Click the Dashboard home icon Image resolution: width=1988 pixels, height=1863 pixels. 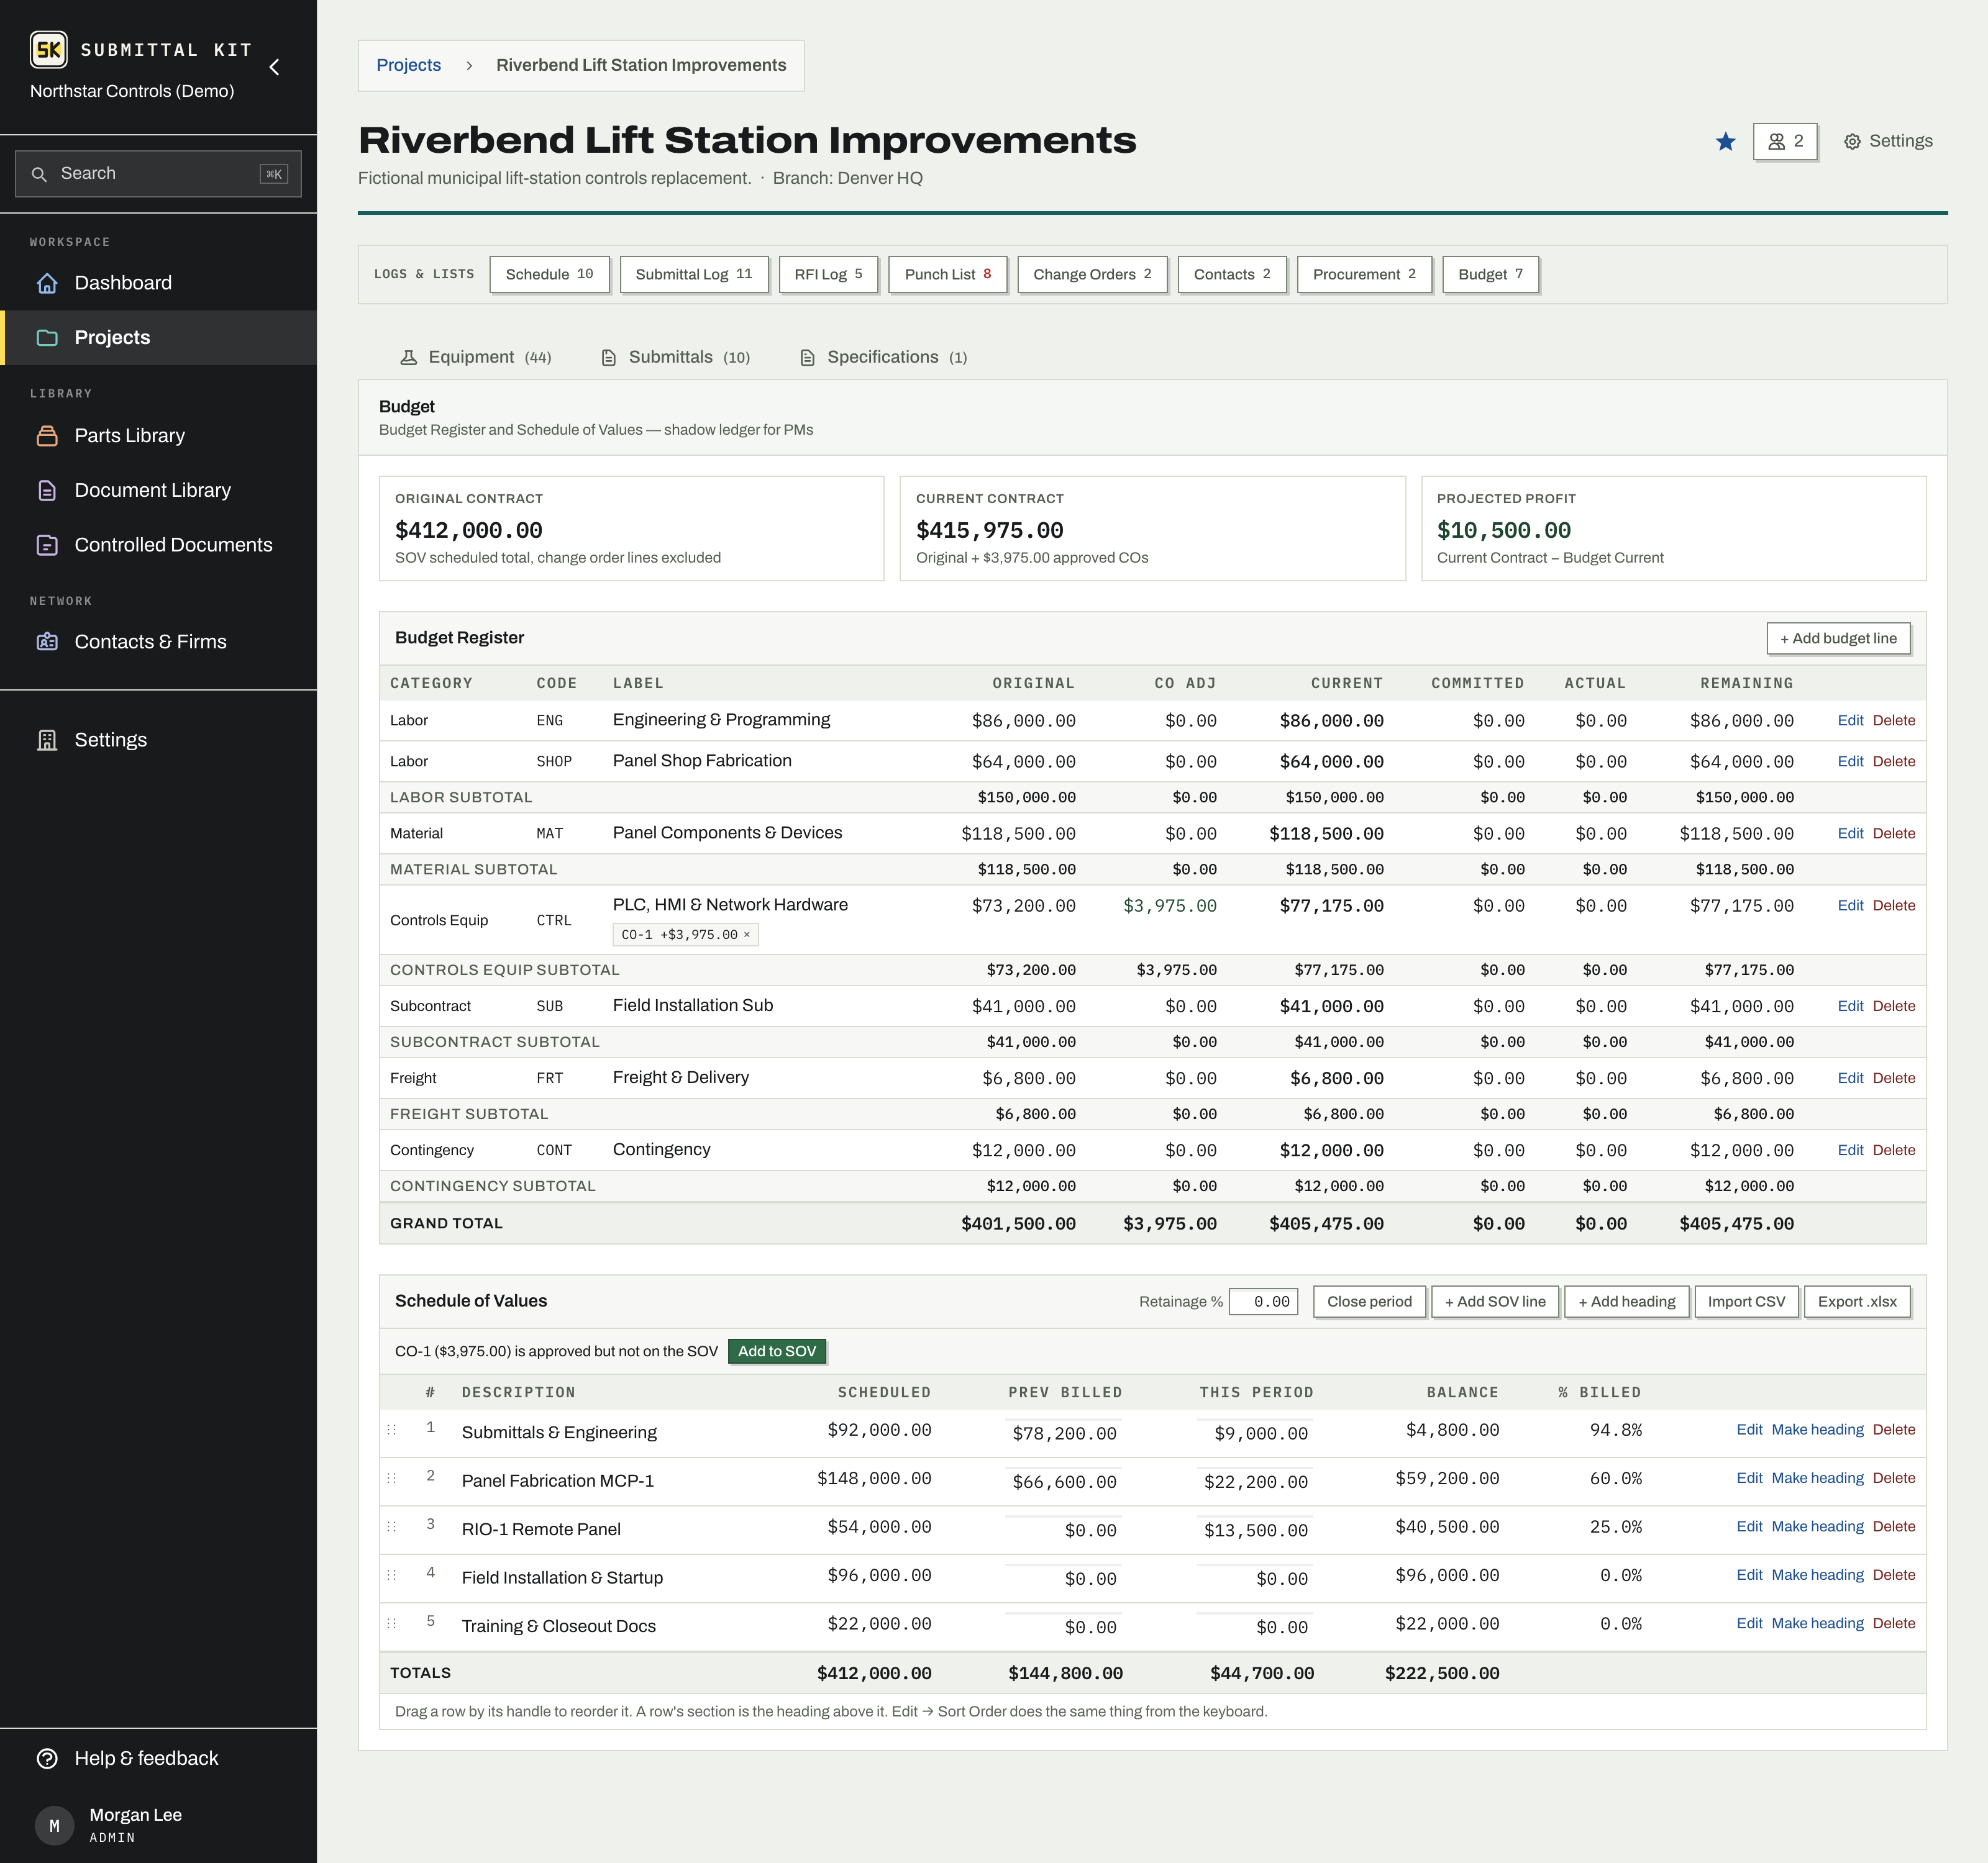coord(47,283)
